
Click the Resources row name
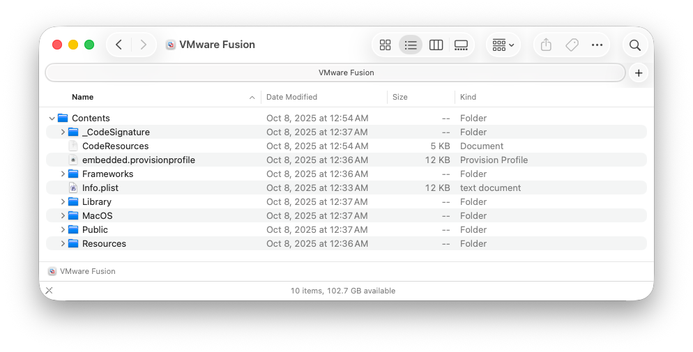point(105,244)
